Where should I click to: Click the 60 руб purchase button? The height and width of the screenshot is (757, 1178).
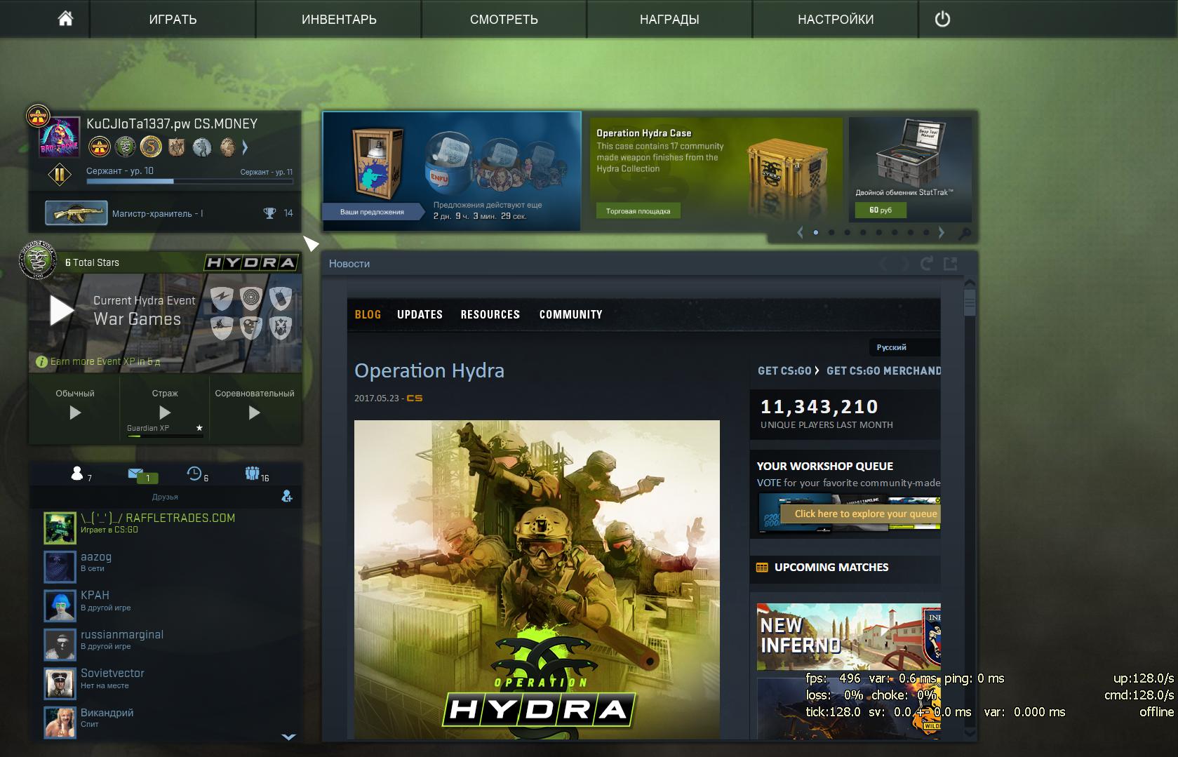pyautogui.click(x=881, y=210)
